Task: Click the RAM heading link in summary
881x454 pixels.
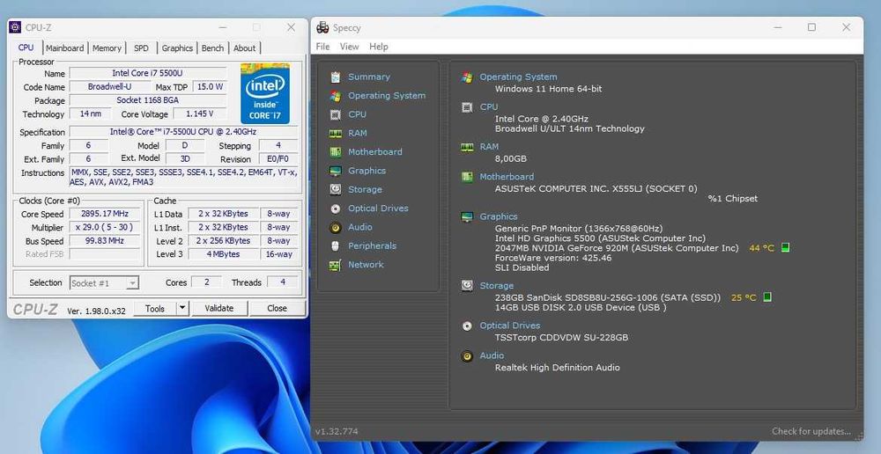Action: (x=489, y=146)
